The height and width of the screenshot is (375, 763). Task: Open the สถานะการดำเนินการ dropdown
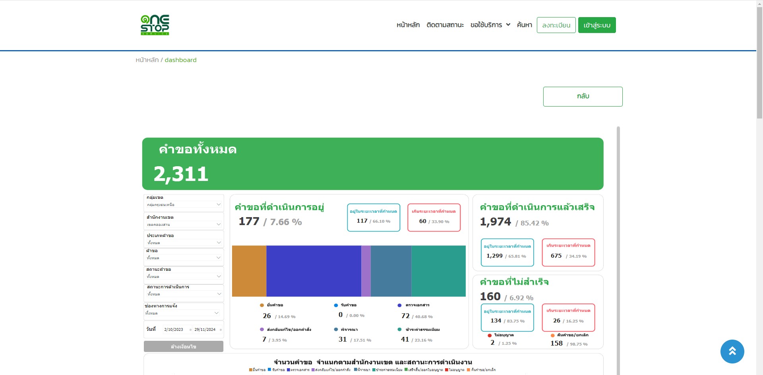[184, 294]
